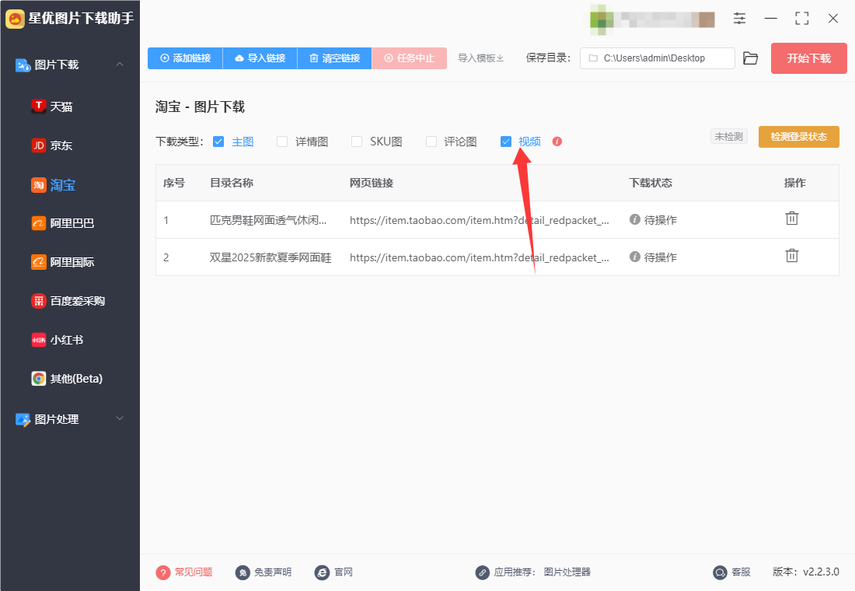Expand the 图片处理 section chevron

(x=120, y=418)
